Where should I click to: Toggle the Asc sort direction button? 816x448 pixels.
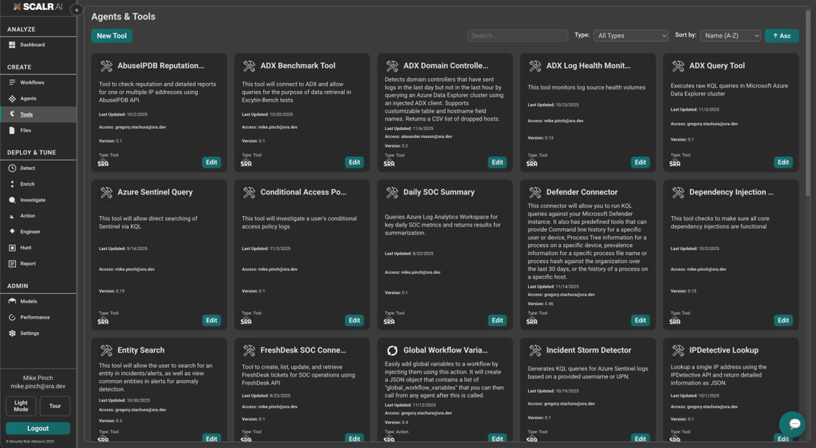click(x=781, y=35)
